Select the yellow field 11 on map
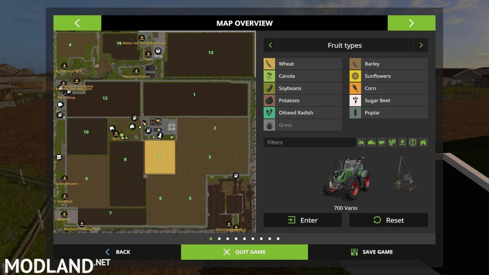The image size is (489, 275). click(x=160, y=157)
